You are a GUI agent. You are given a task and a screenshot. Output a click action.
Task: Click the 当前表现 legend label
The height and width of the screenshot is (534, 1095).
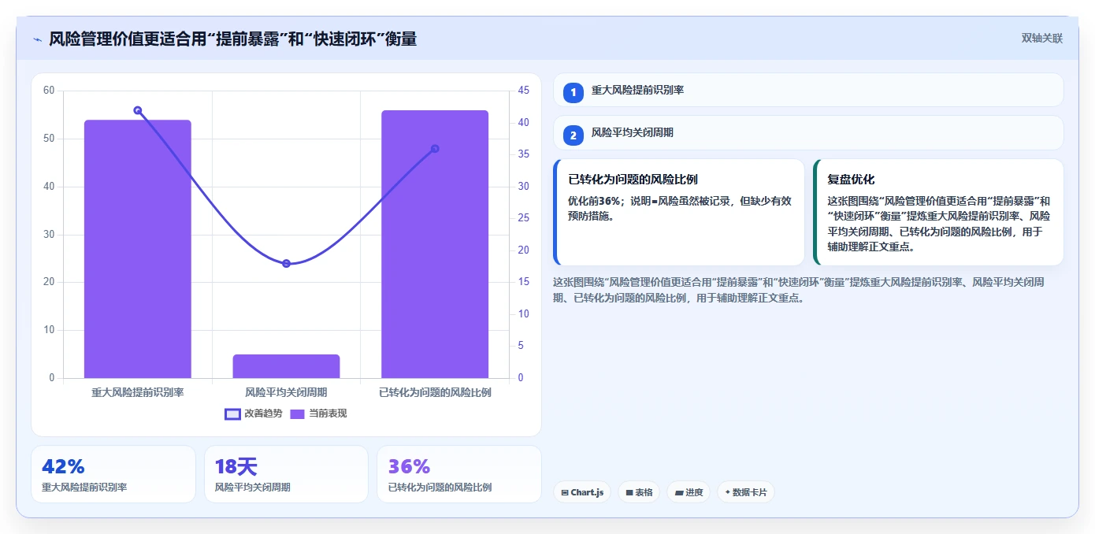(328, 413)
